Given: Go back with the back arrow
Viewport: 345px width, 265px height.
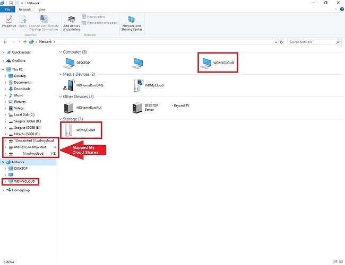Looking at the screenshot, I should [5, 42].
